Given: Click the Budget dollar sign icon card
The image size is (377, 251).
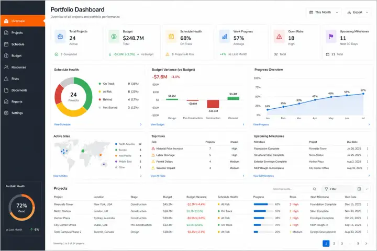Looking at the screenshot, I should tap(114, 37).
